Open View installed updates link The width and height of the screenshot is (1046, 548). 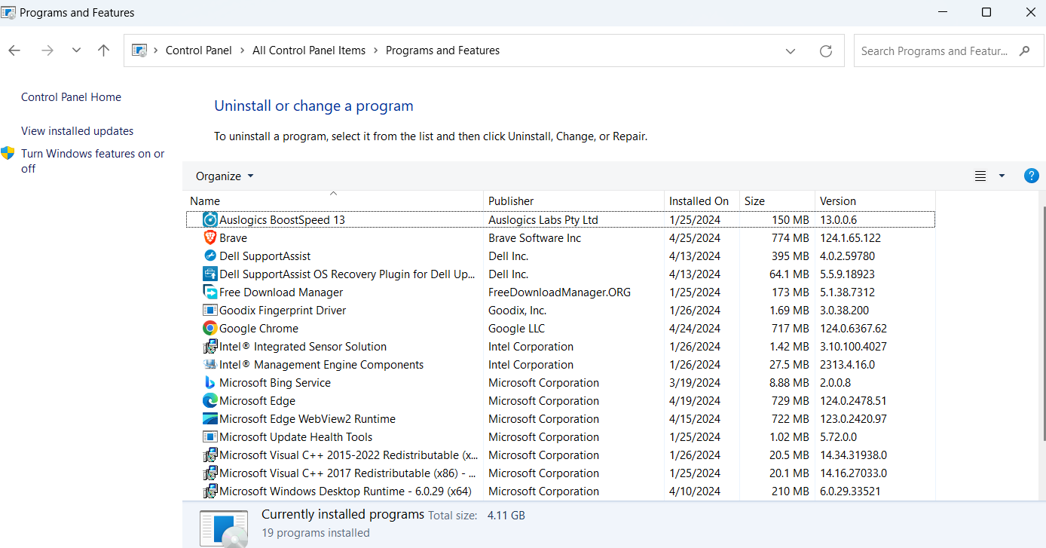(77, 131)
